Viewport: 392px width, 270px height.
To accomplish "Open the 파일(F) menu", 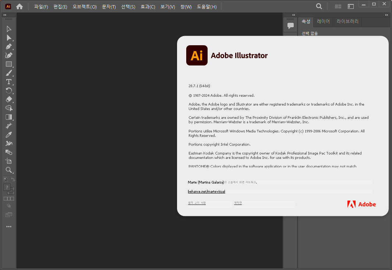I will tap(41, 7).
